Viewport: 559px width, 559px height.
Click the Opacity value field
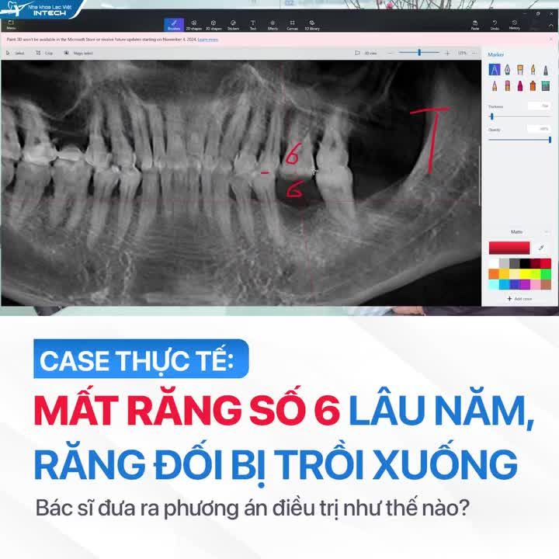[540, 129]
